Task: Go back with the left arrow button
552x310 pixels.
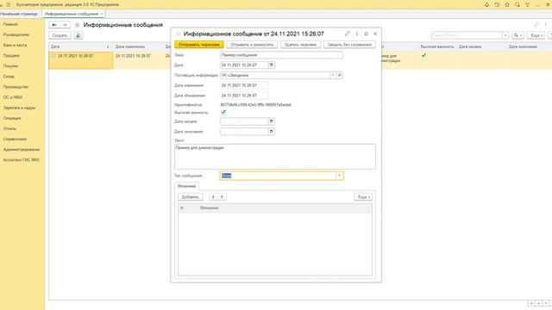Action: click(x=54, y=25)
